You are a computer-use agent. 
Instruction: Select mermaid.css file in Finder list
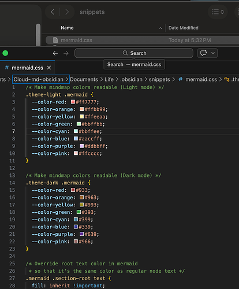(x=142, y=40)
